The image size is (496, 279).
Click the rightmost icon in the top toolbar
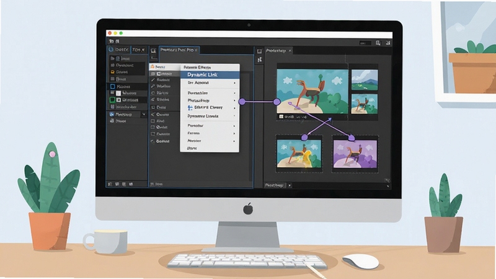point(388,43)
